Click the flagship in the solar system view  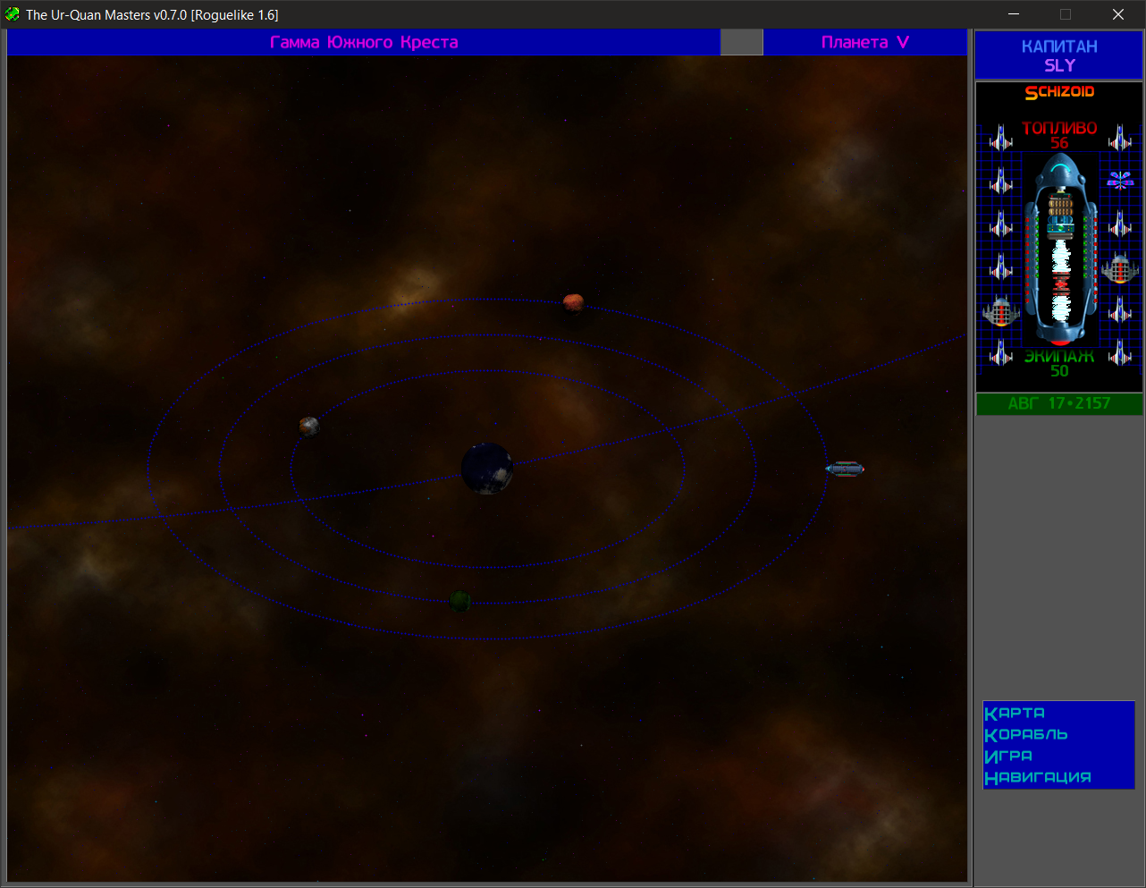(845, 469)
